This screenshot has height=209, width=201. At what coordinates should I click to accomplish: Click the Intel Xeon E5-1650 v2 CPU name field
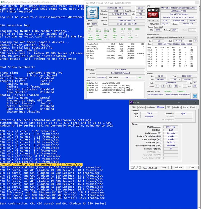pos(115,8)
